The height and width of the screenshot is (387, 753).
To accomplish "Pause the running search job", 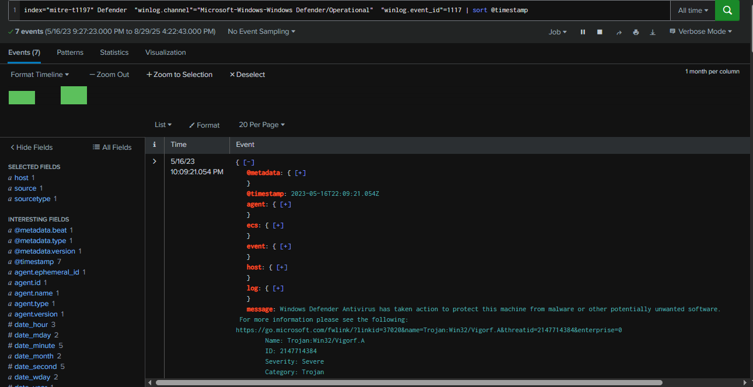I will tap(583, 32).
